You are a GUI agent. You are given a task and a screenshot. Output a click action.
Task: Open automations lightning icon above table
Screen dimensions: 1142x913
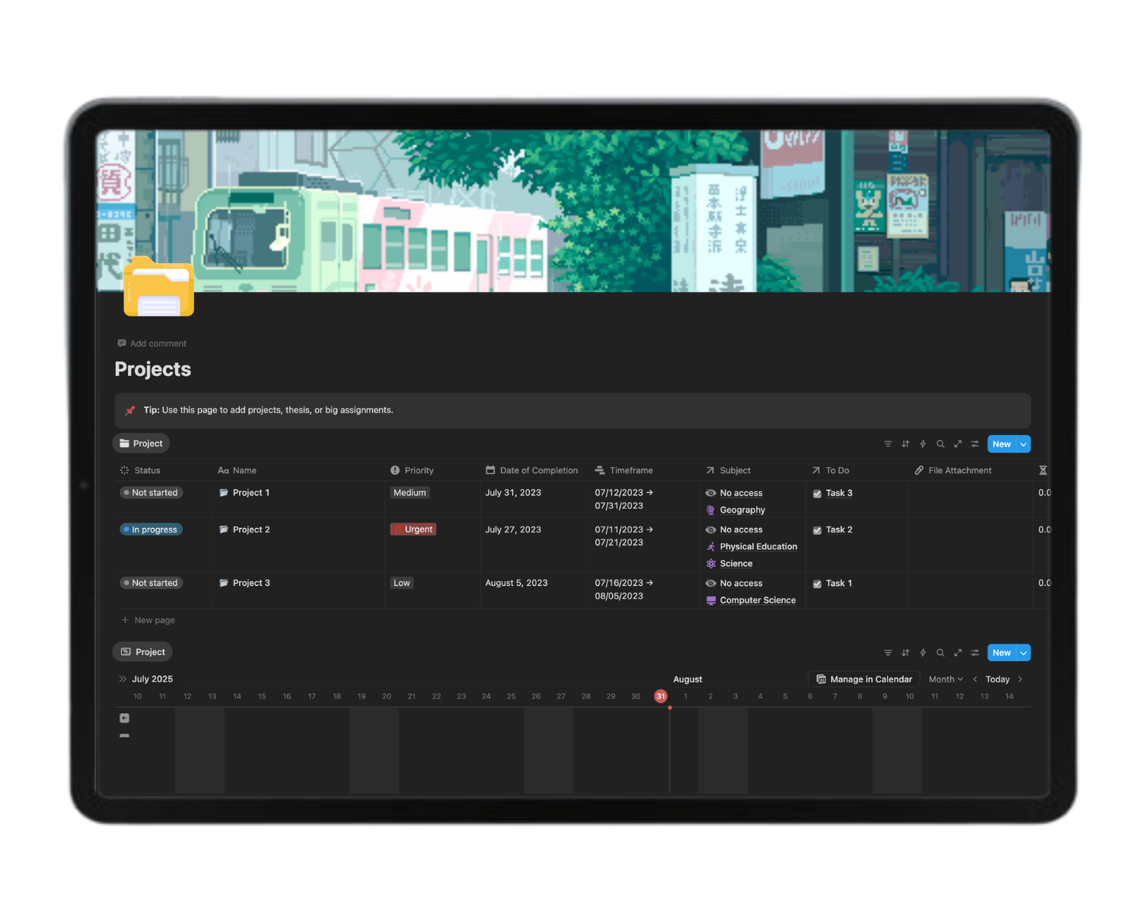click(x=923, y=444)
